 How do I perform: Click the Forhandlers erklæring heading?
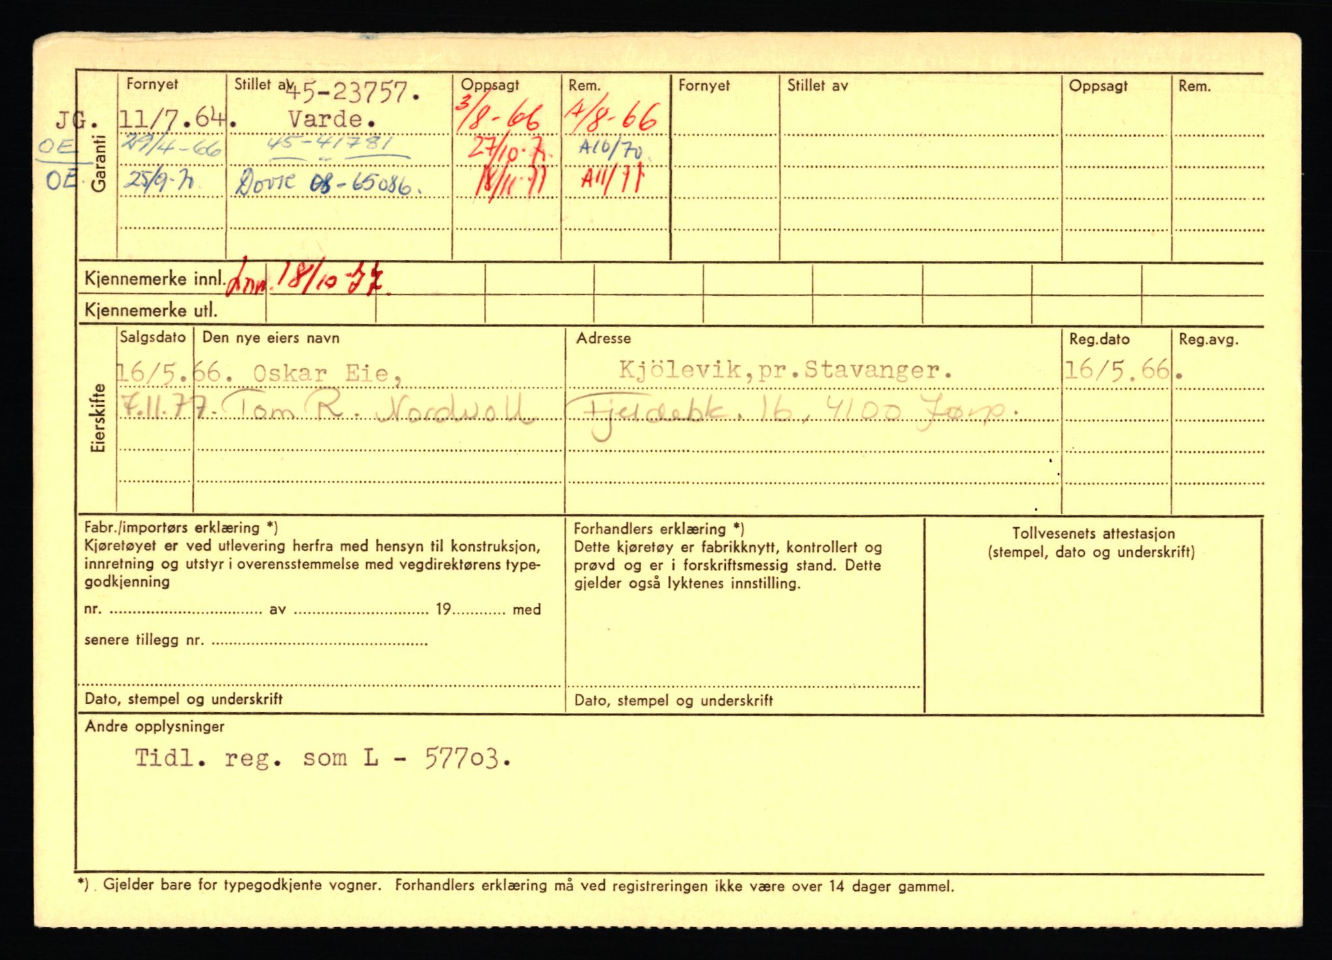[659, 529]
